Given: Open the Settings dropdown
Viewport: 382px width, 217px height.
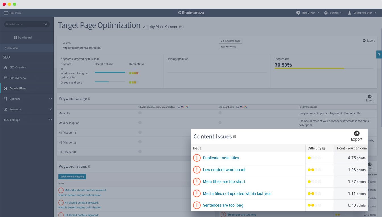Looking at the screenshot, I should (333, 13).
